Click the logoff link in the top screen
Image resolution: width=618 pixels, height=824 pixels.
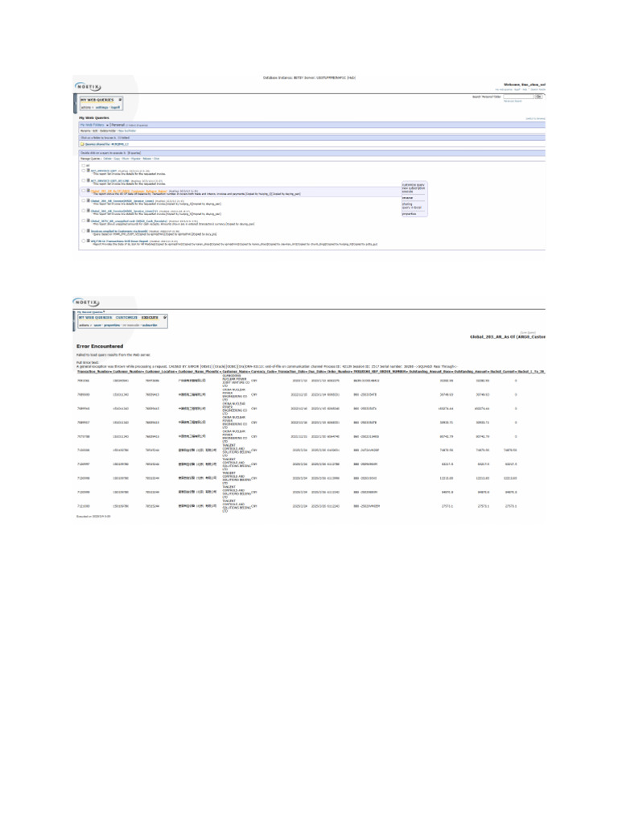coord(115,107)
